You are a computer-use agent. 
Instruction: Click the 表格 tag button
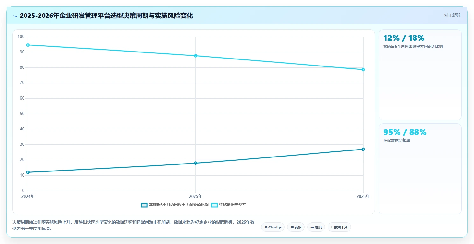296,227
